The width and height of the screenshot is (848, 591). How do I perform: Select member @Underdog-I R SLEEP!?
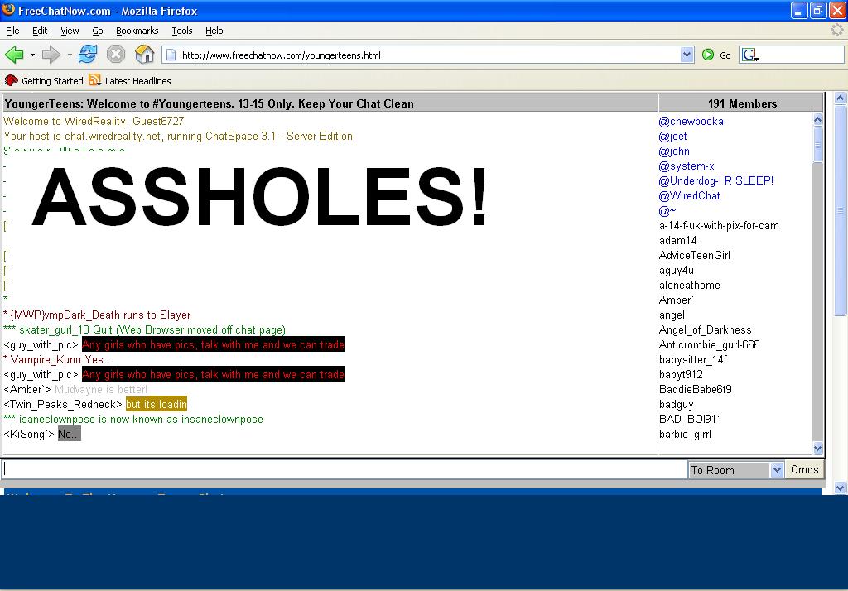716,180
